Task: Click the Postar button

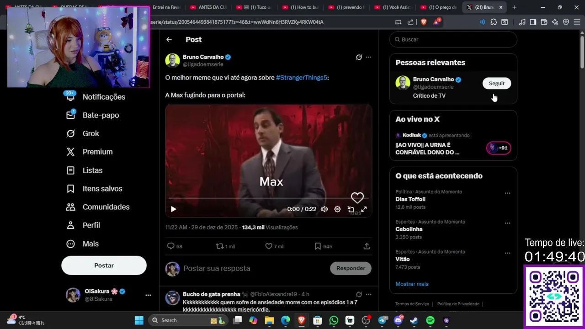Action: [x=104, y=265]
